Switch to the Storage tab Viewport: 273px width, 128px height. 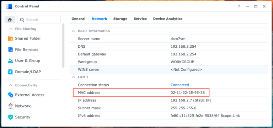(x=120, y=19)
